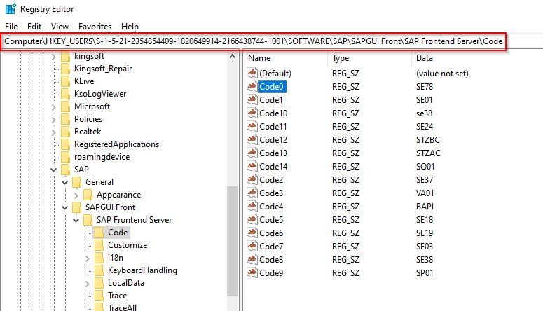543x311 pixels.
Task: Click the string icon of the (Default) value
Action: (252, 73)
